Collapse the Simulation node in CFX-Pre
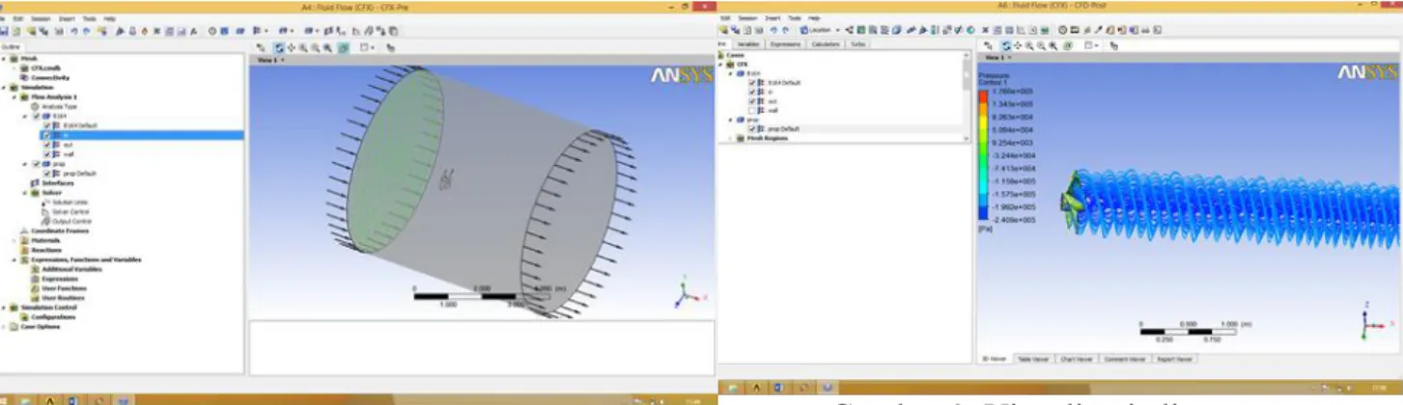This screenshot has width=1403, height=405. click(x=4, y=88)
